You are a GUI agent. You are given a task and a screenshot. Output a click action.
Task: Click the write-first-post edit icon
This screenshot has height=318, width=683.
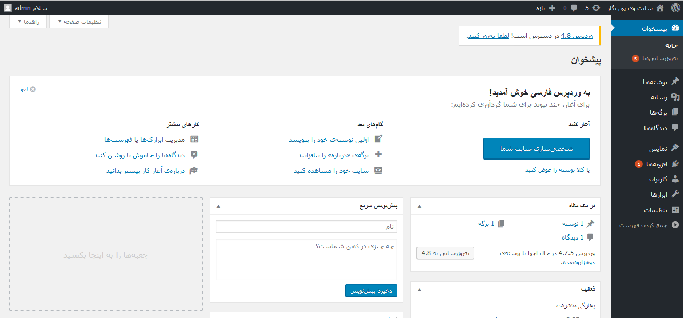click(378, 139)
